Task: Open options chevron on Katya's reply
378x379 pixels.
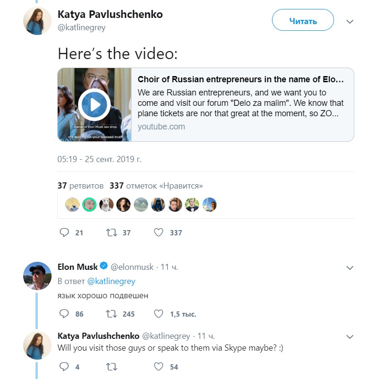Action: click(350, 337)
